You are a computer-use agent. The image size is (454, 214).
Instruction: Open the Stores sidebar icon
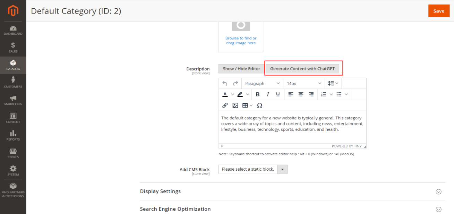13,153
